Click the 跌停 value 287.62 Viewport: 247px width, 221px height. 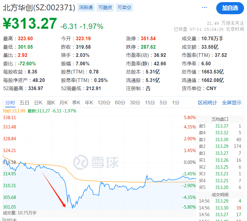click(148, 47)
